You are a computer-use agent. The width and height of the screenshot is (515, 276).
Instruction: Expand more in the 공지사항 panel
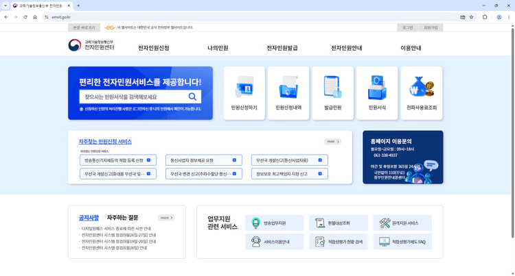coord(166,218)
